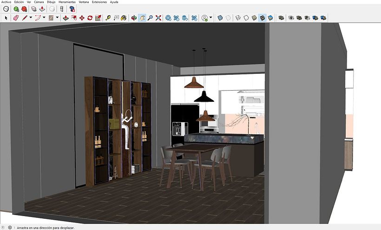Click the red shape with minus icon

coord(24,9)
